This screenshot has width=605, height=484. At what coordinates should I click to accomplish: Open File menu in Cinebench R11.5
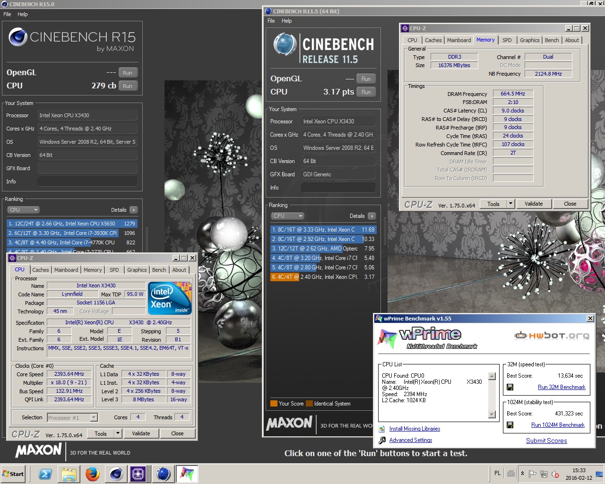(271, 21)
